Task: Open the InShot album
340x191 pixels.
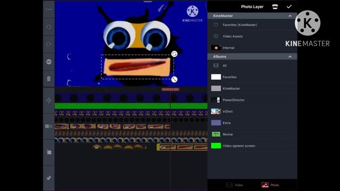Action: (x=252, y=111)
